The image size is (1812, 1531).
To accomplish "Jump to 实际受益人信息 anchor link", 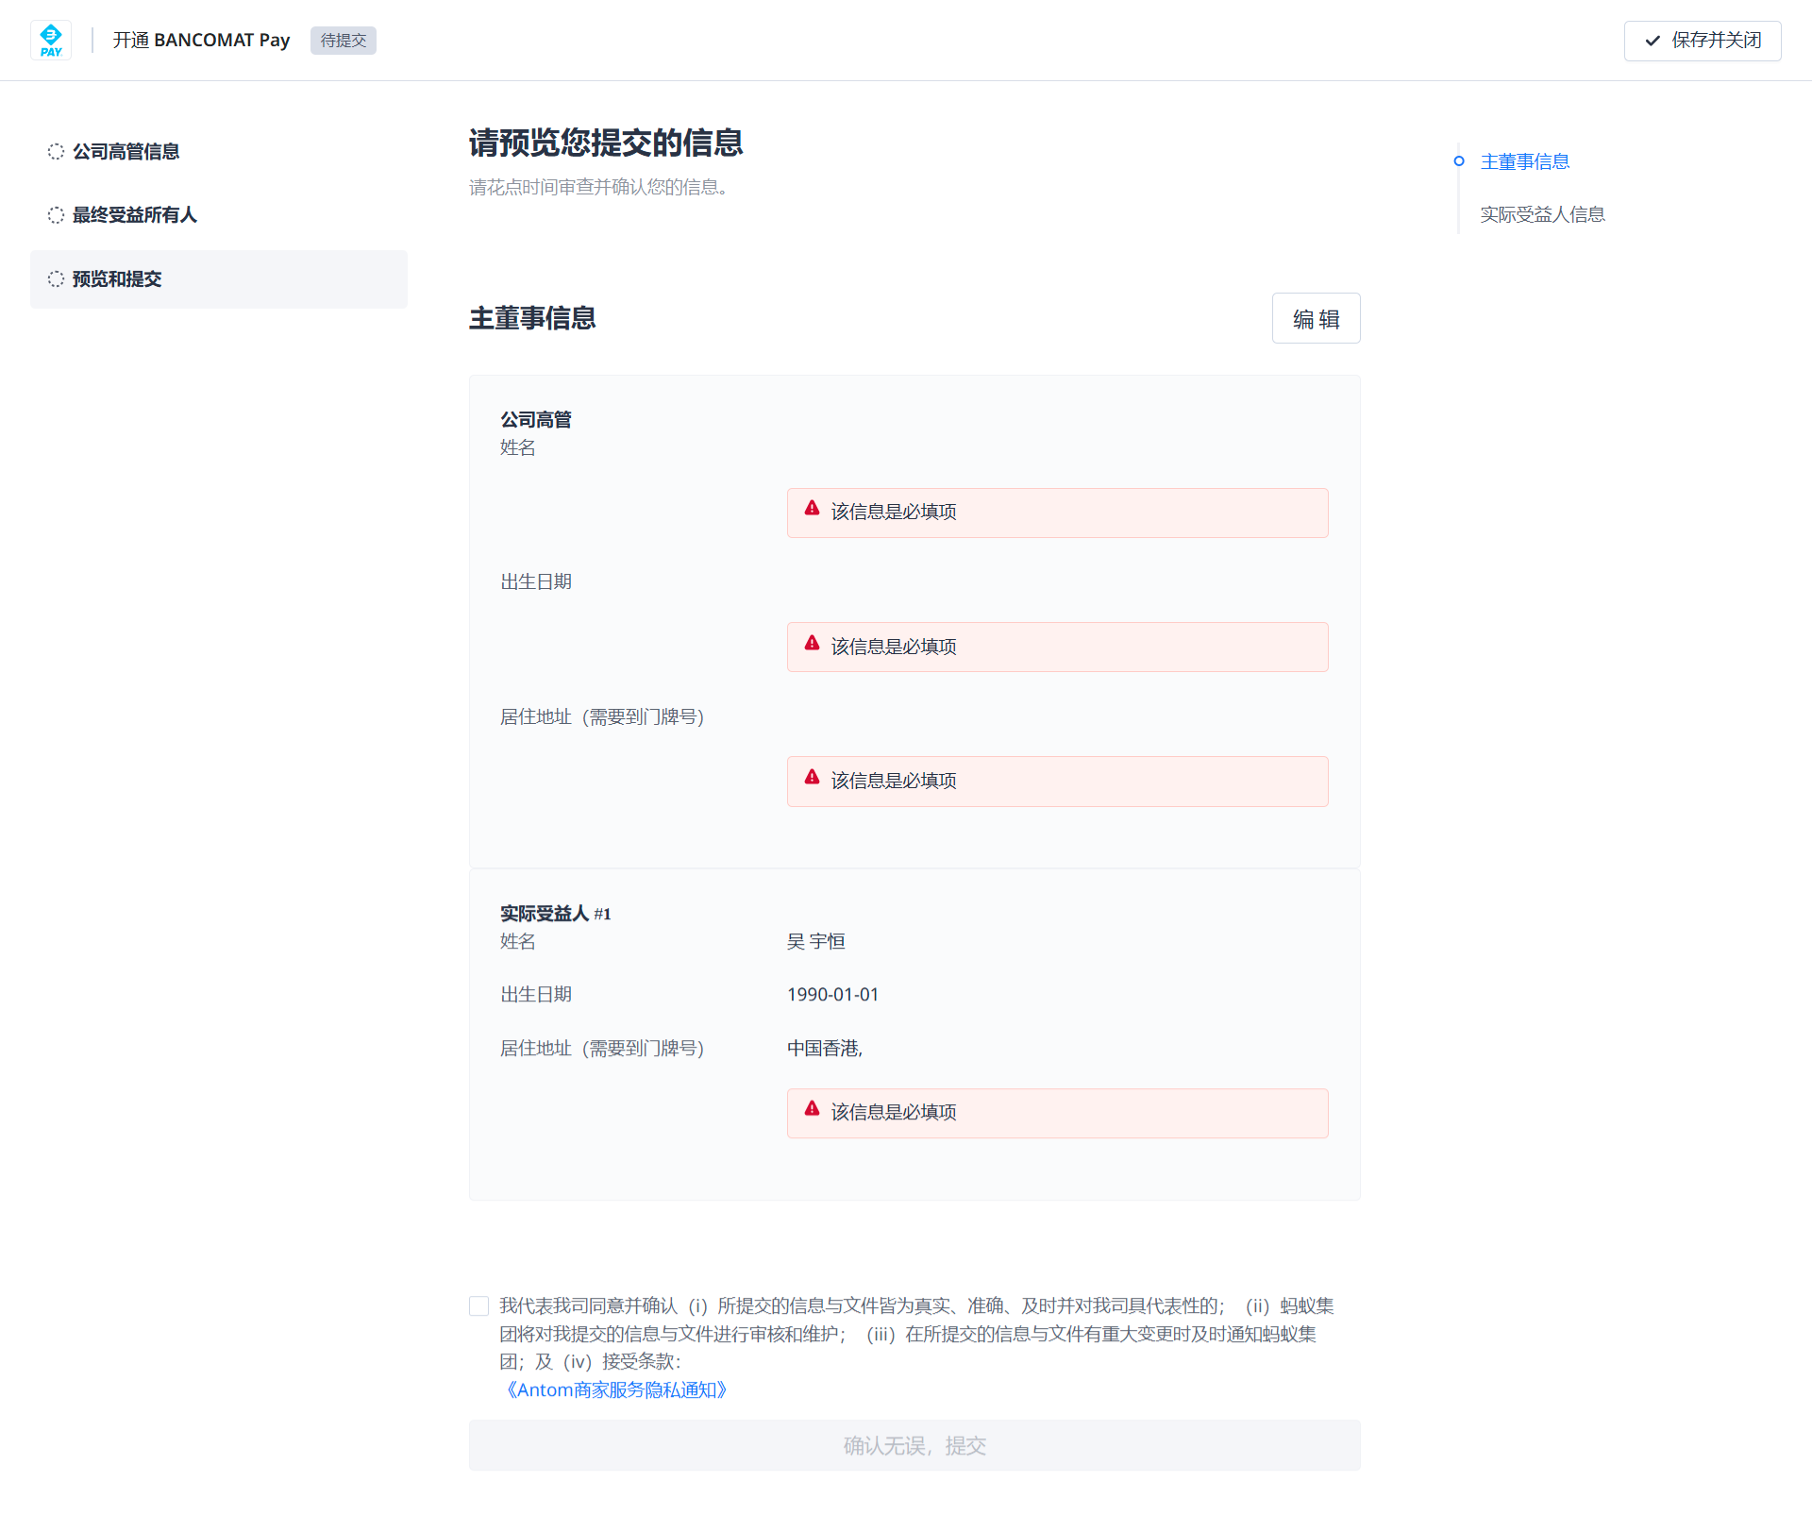I will pos(1542,214).
